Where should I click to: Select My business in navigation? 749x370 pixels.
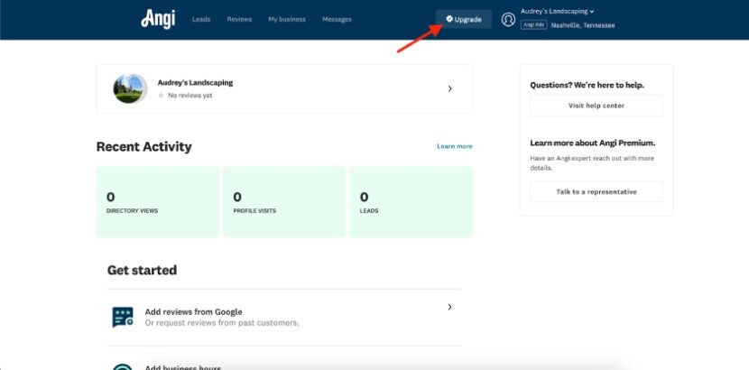pos(286,19)
